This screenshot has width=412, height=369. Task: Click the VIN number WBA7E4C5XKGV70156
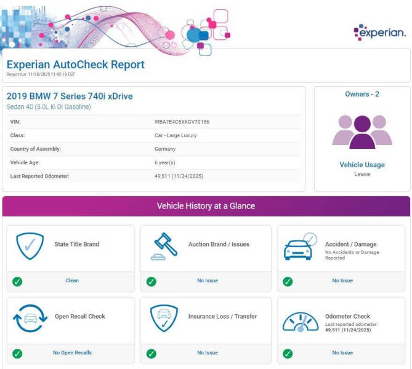[x=182, y=122]
